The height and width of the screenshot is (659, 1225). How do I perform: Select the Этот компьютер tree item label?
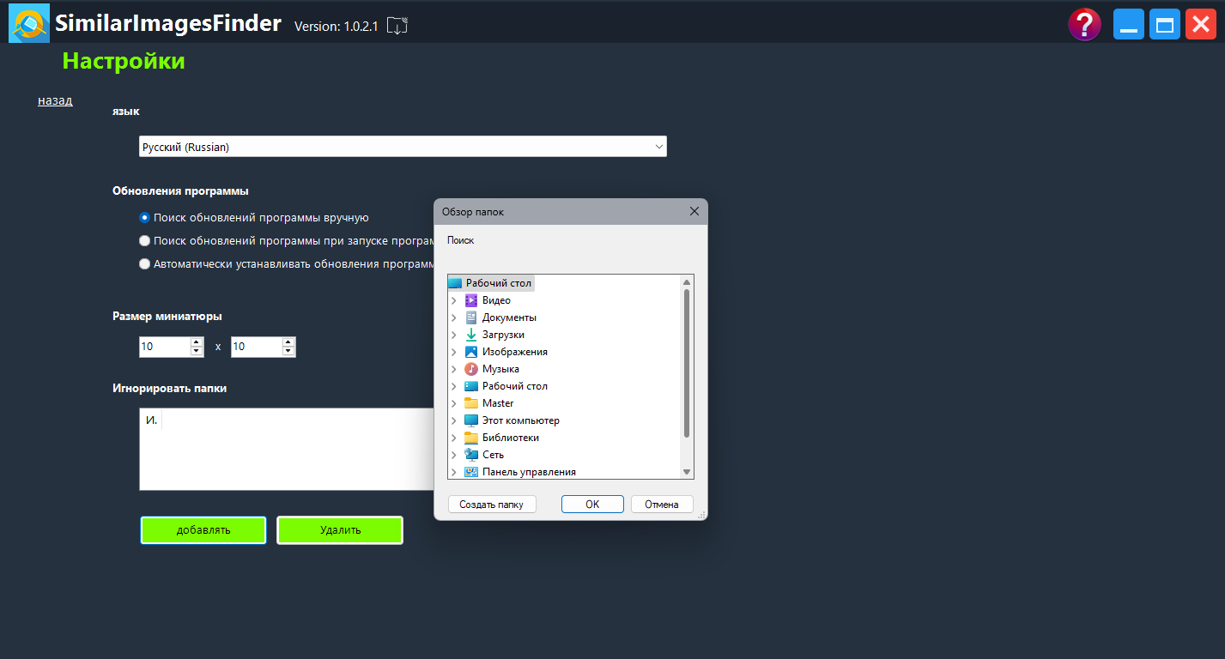[x=520, y=420]
